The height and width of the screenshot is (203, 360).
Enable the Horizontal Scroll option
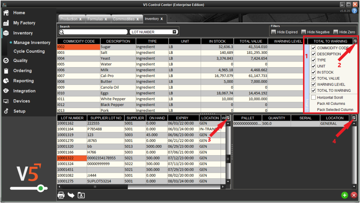coord(313,97)
